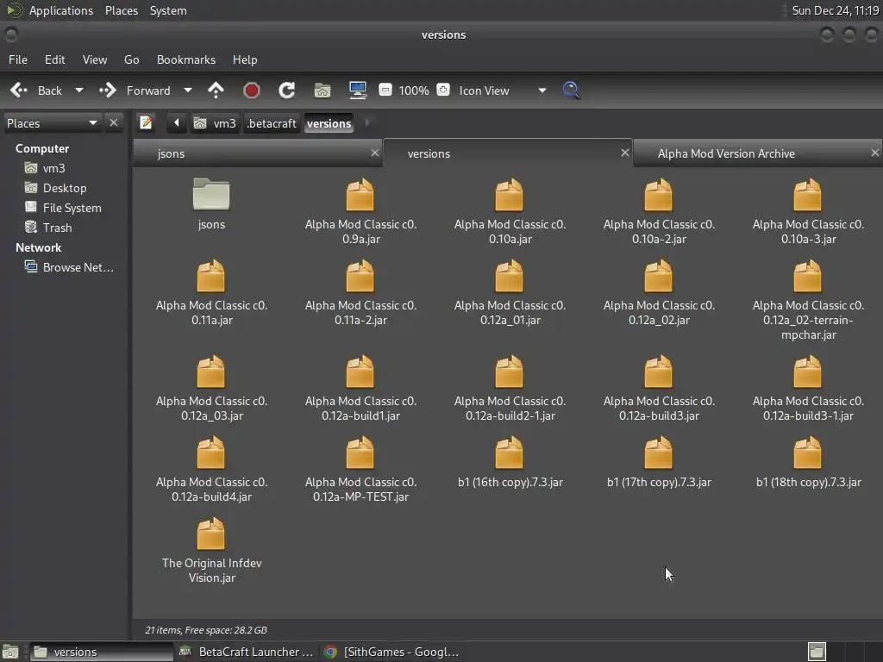Open the System menu in top panel
Screen dimensions: 883x662
(x=168, y=10)
